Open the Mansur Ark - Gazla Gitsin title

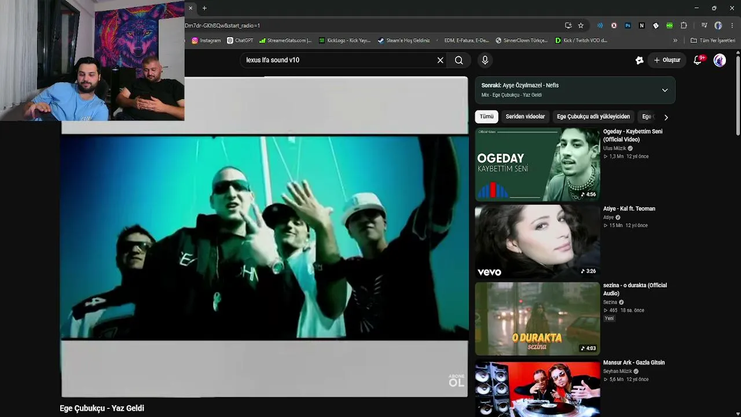click(x=634, y=363)
